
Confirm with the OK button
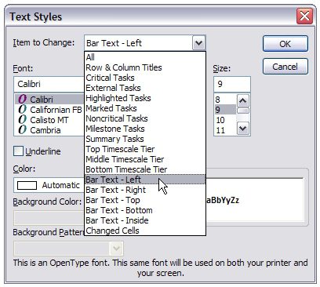[x=285, y=44]
